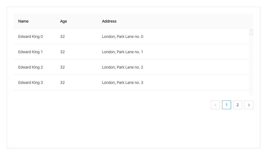This screenshot has width=267, height=155.
Task: Select pagination page 1
Action: tap(226, 105)
